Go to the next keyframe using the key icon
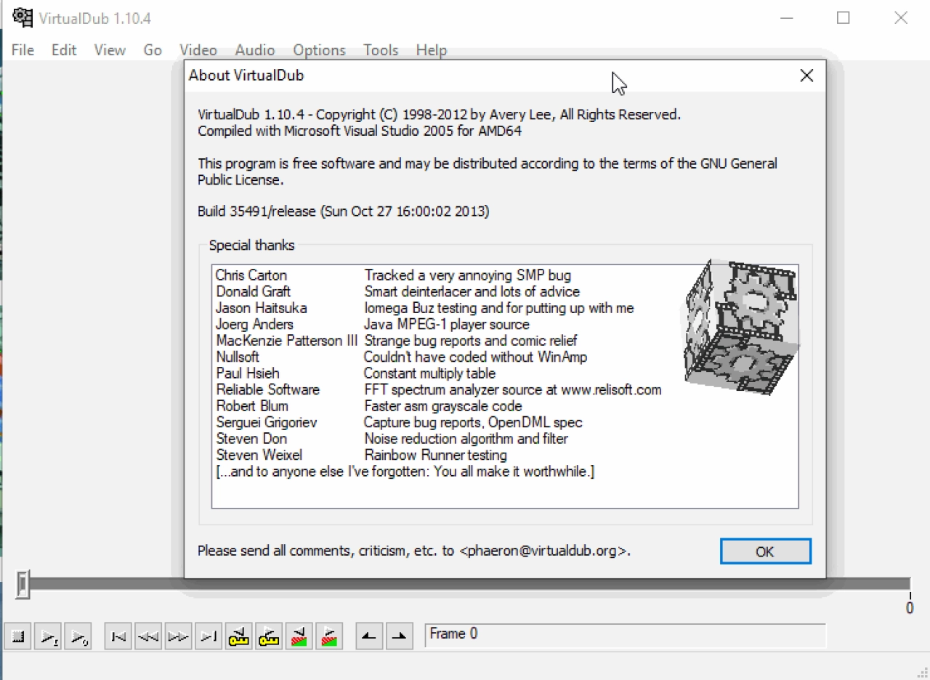Screen dimensions: 930x680 tap(269, 636)
